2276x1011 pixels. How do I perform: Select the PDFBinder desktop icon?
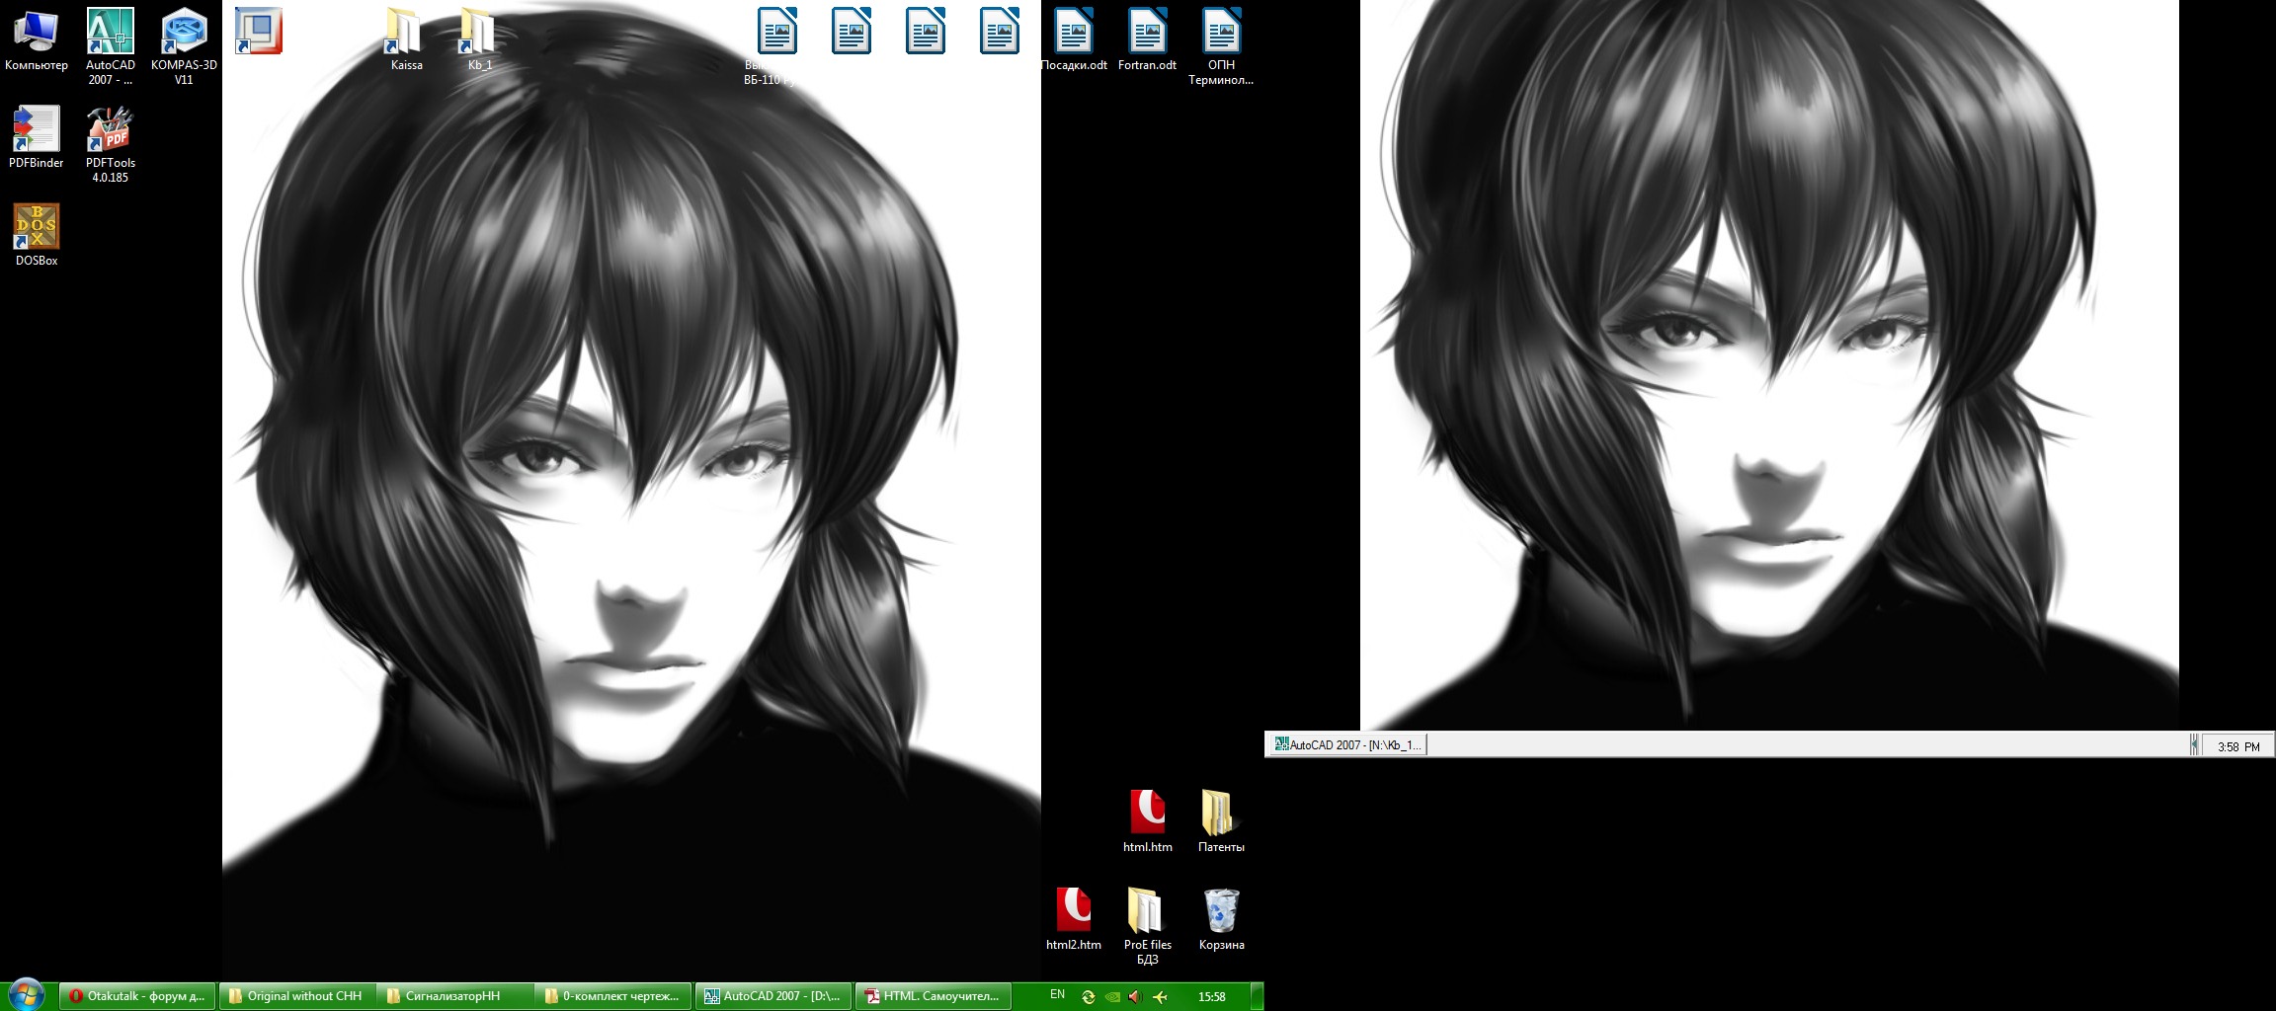coord(37,130)
